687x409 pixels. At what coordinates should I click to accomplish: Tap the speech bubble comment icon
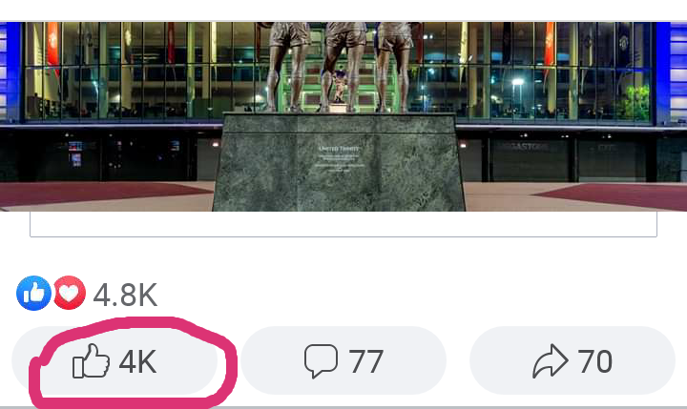322,361
